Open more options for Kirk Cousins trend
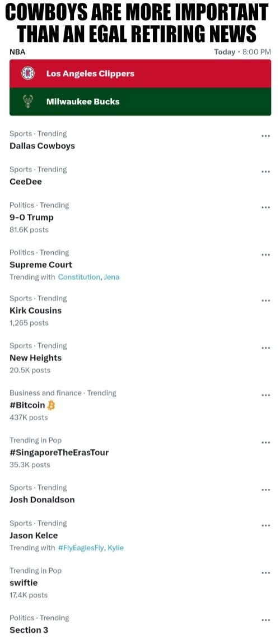This screenshot has width=280, height=639. 265,300
